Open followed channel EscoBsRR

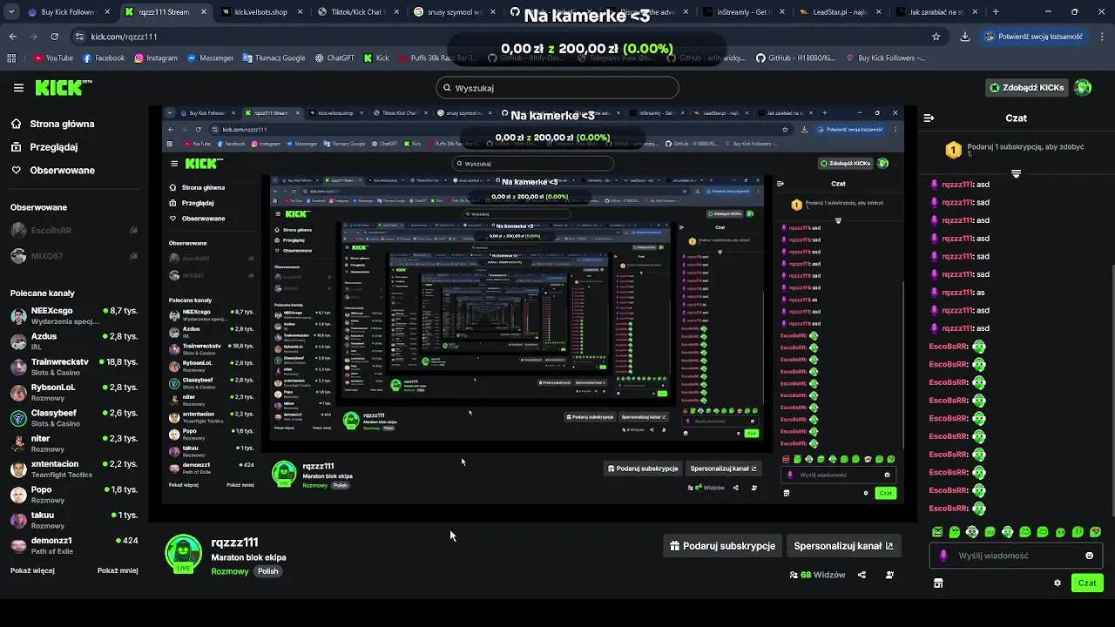(x=74, y=231)
